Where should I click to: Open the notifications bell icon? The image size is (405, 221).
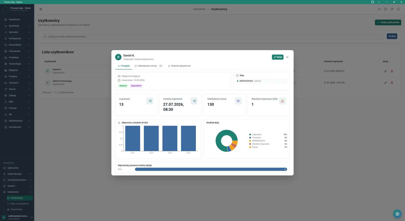398,9
